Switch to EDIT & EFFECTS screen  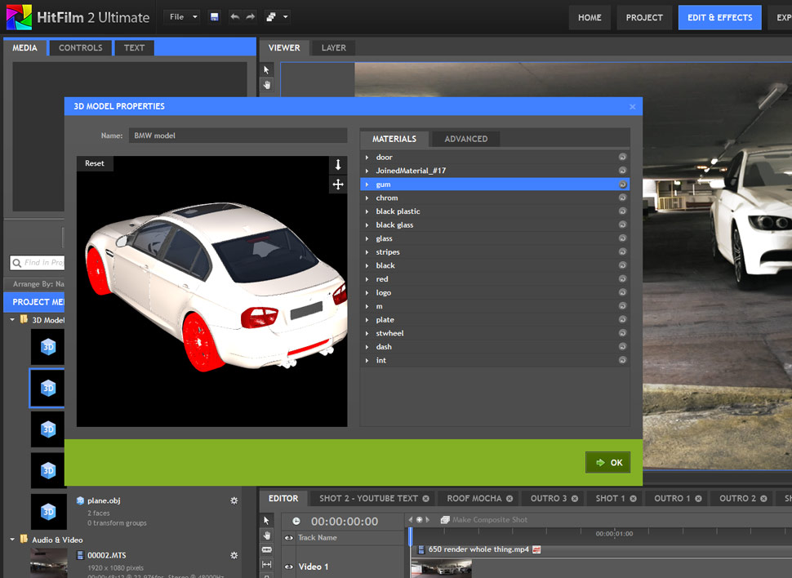click(720, 18)
